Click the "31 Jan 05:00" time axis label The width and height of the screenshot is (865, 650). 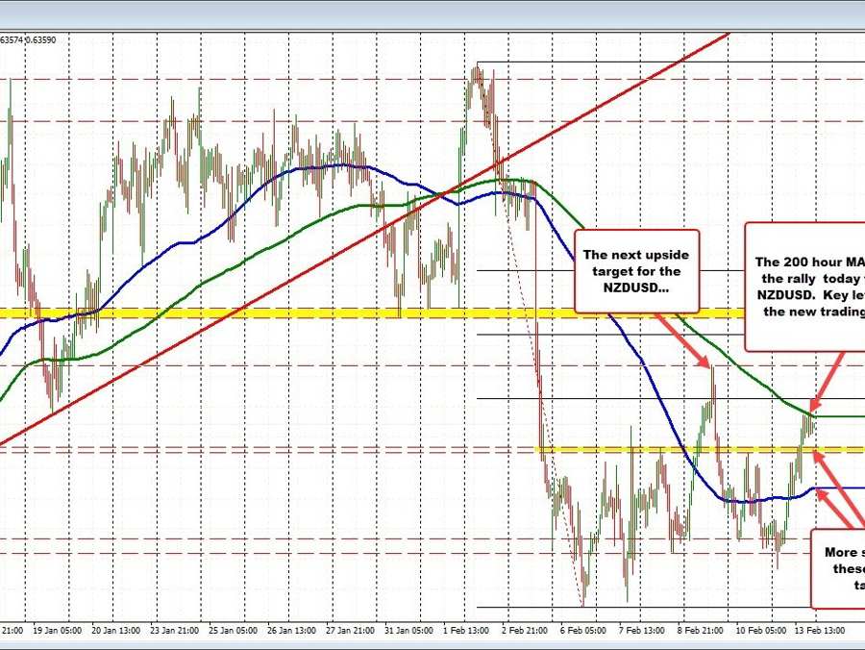coord(408,630)
